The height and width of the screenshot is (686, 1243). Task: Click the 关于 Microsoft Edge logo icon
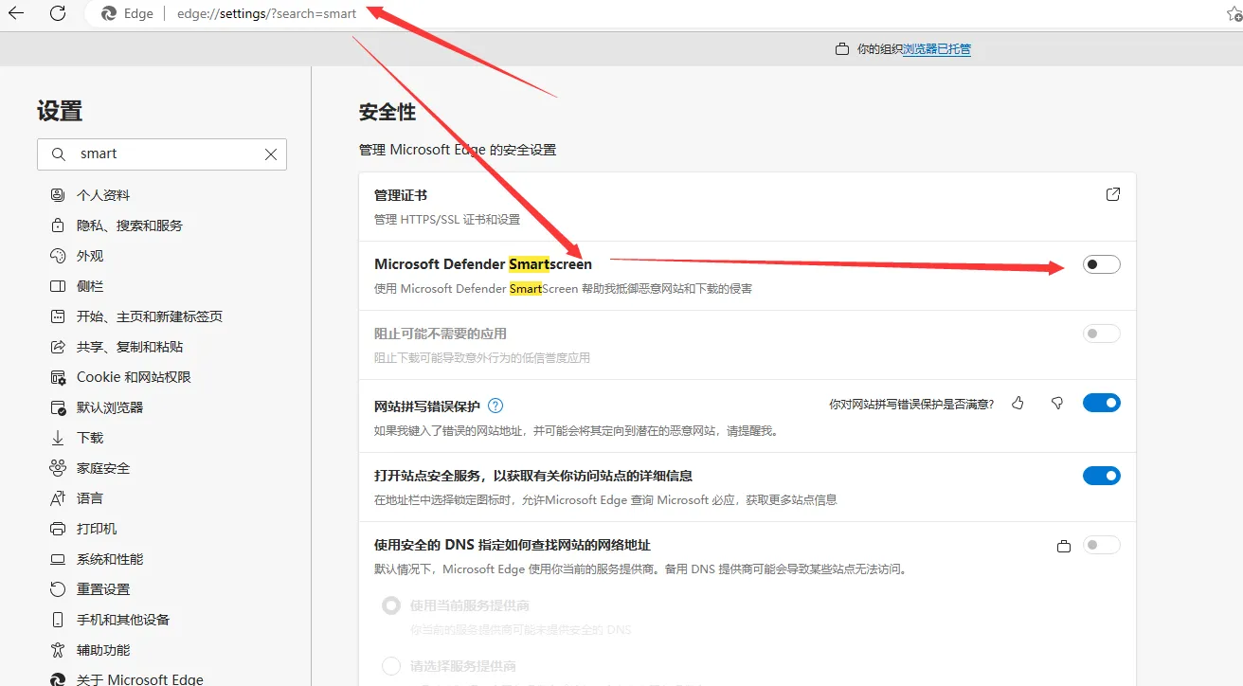tap(58, 679)
